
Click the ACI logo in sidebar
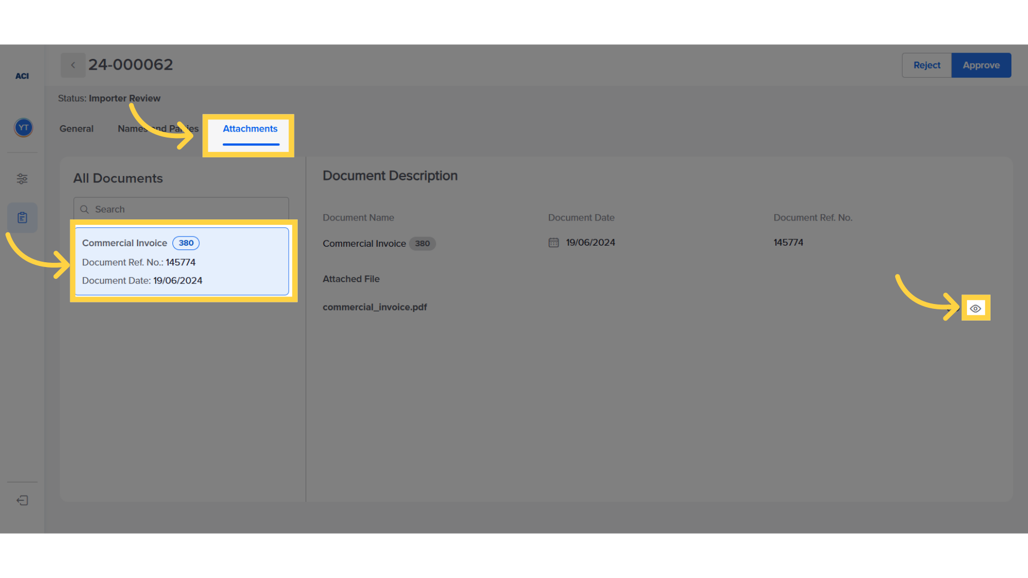[x=22, y=76]
